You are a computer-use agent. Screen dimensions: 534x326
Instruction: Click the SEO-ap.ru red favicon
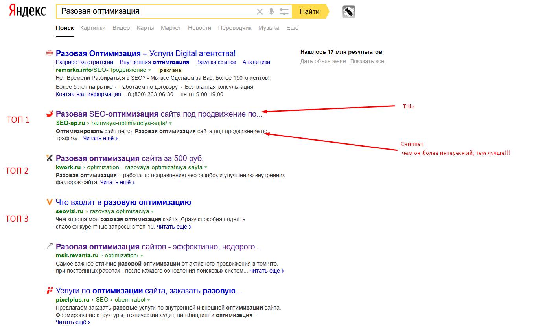50,114
